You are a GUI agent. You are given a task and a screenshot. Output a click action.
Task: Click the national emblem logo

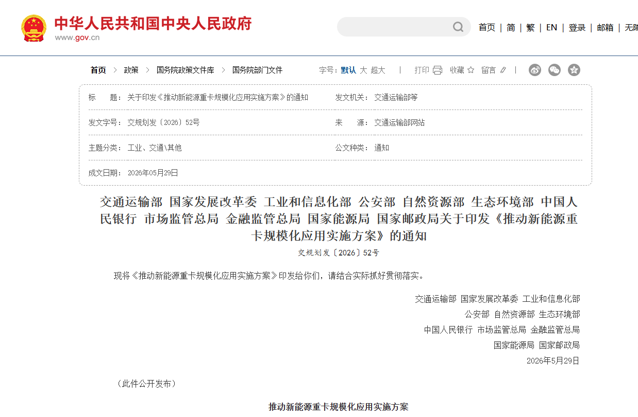pos(34,28)
